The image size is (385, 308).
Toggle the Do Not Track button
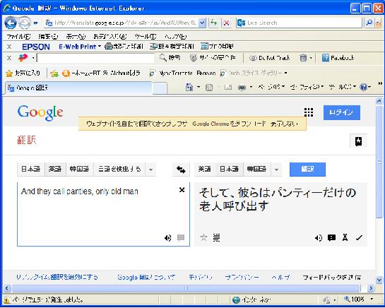tap(269, 58)
